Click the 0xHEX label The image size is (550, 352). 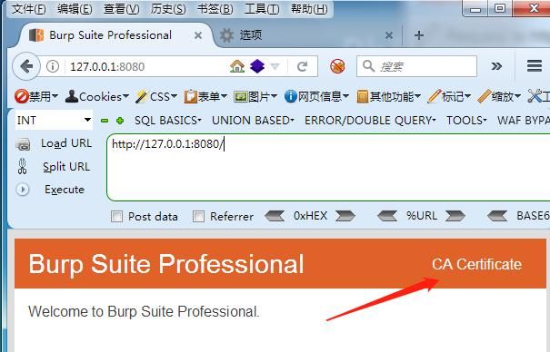click(x=310, y=216)
